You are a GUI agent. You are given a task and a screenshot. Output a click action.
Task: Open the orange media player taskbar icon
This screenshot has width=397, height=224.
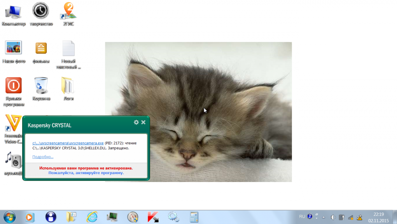pyautogui.click(x=30, y=217)
